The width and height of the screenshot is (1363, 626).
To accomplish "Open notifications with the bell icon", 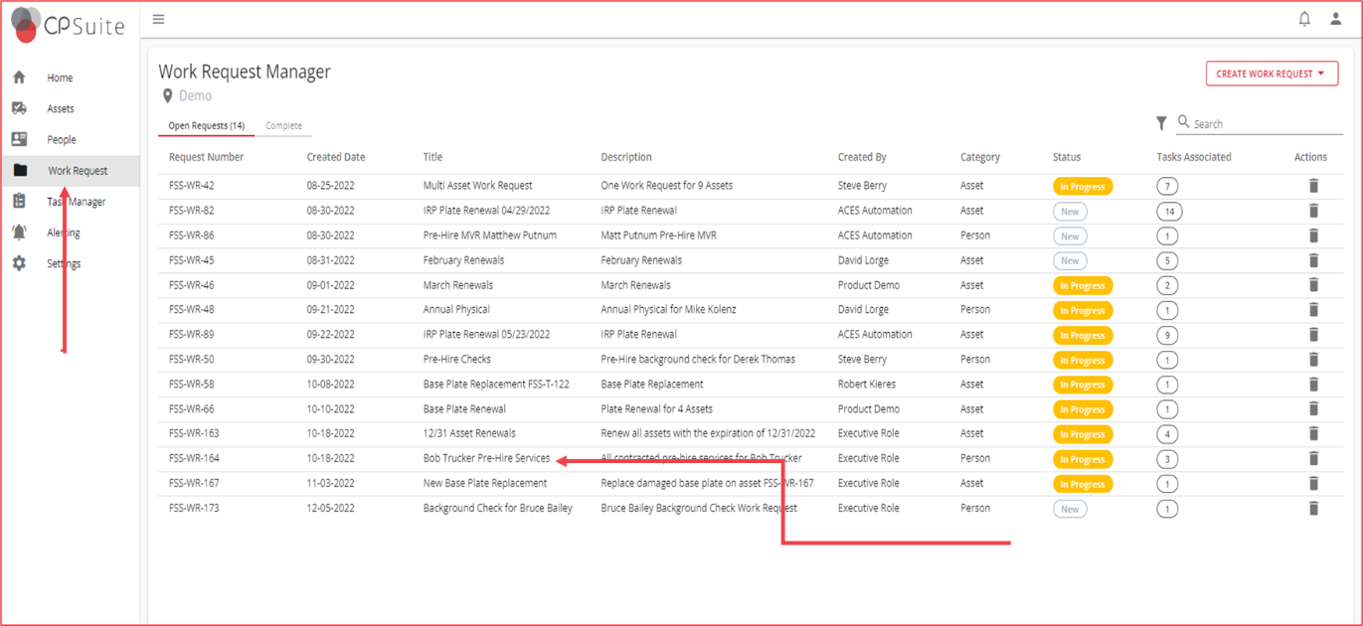I will pos(1303,19).
